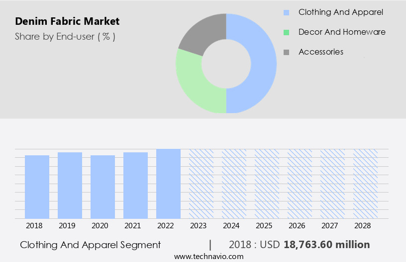Select the 2023 hatched forecast bar
The width and height of the screenshot is (406, 262).
[x=201, y=184]
